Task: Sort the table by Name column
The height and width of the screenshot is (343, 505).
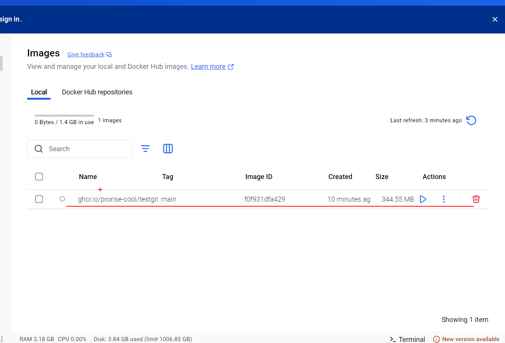Action: (x=88, y=177)
